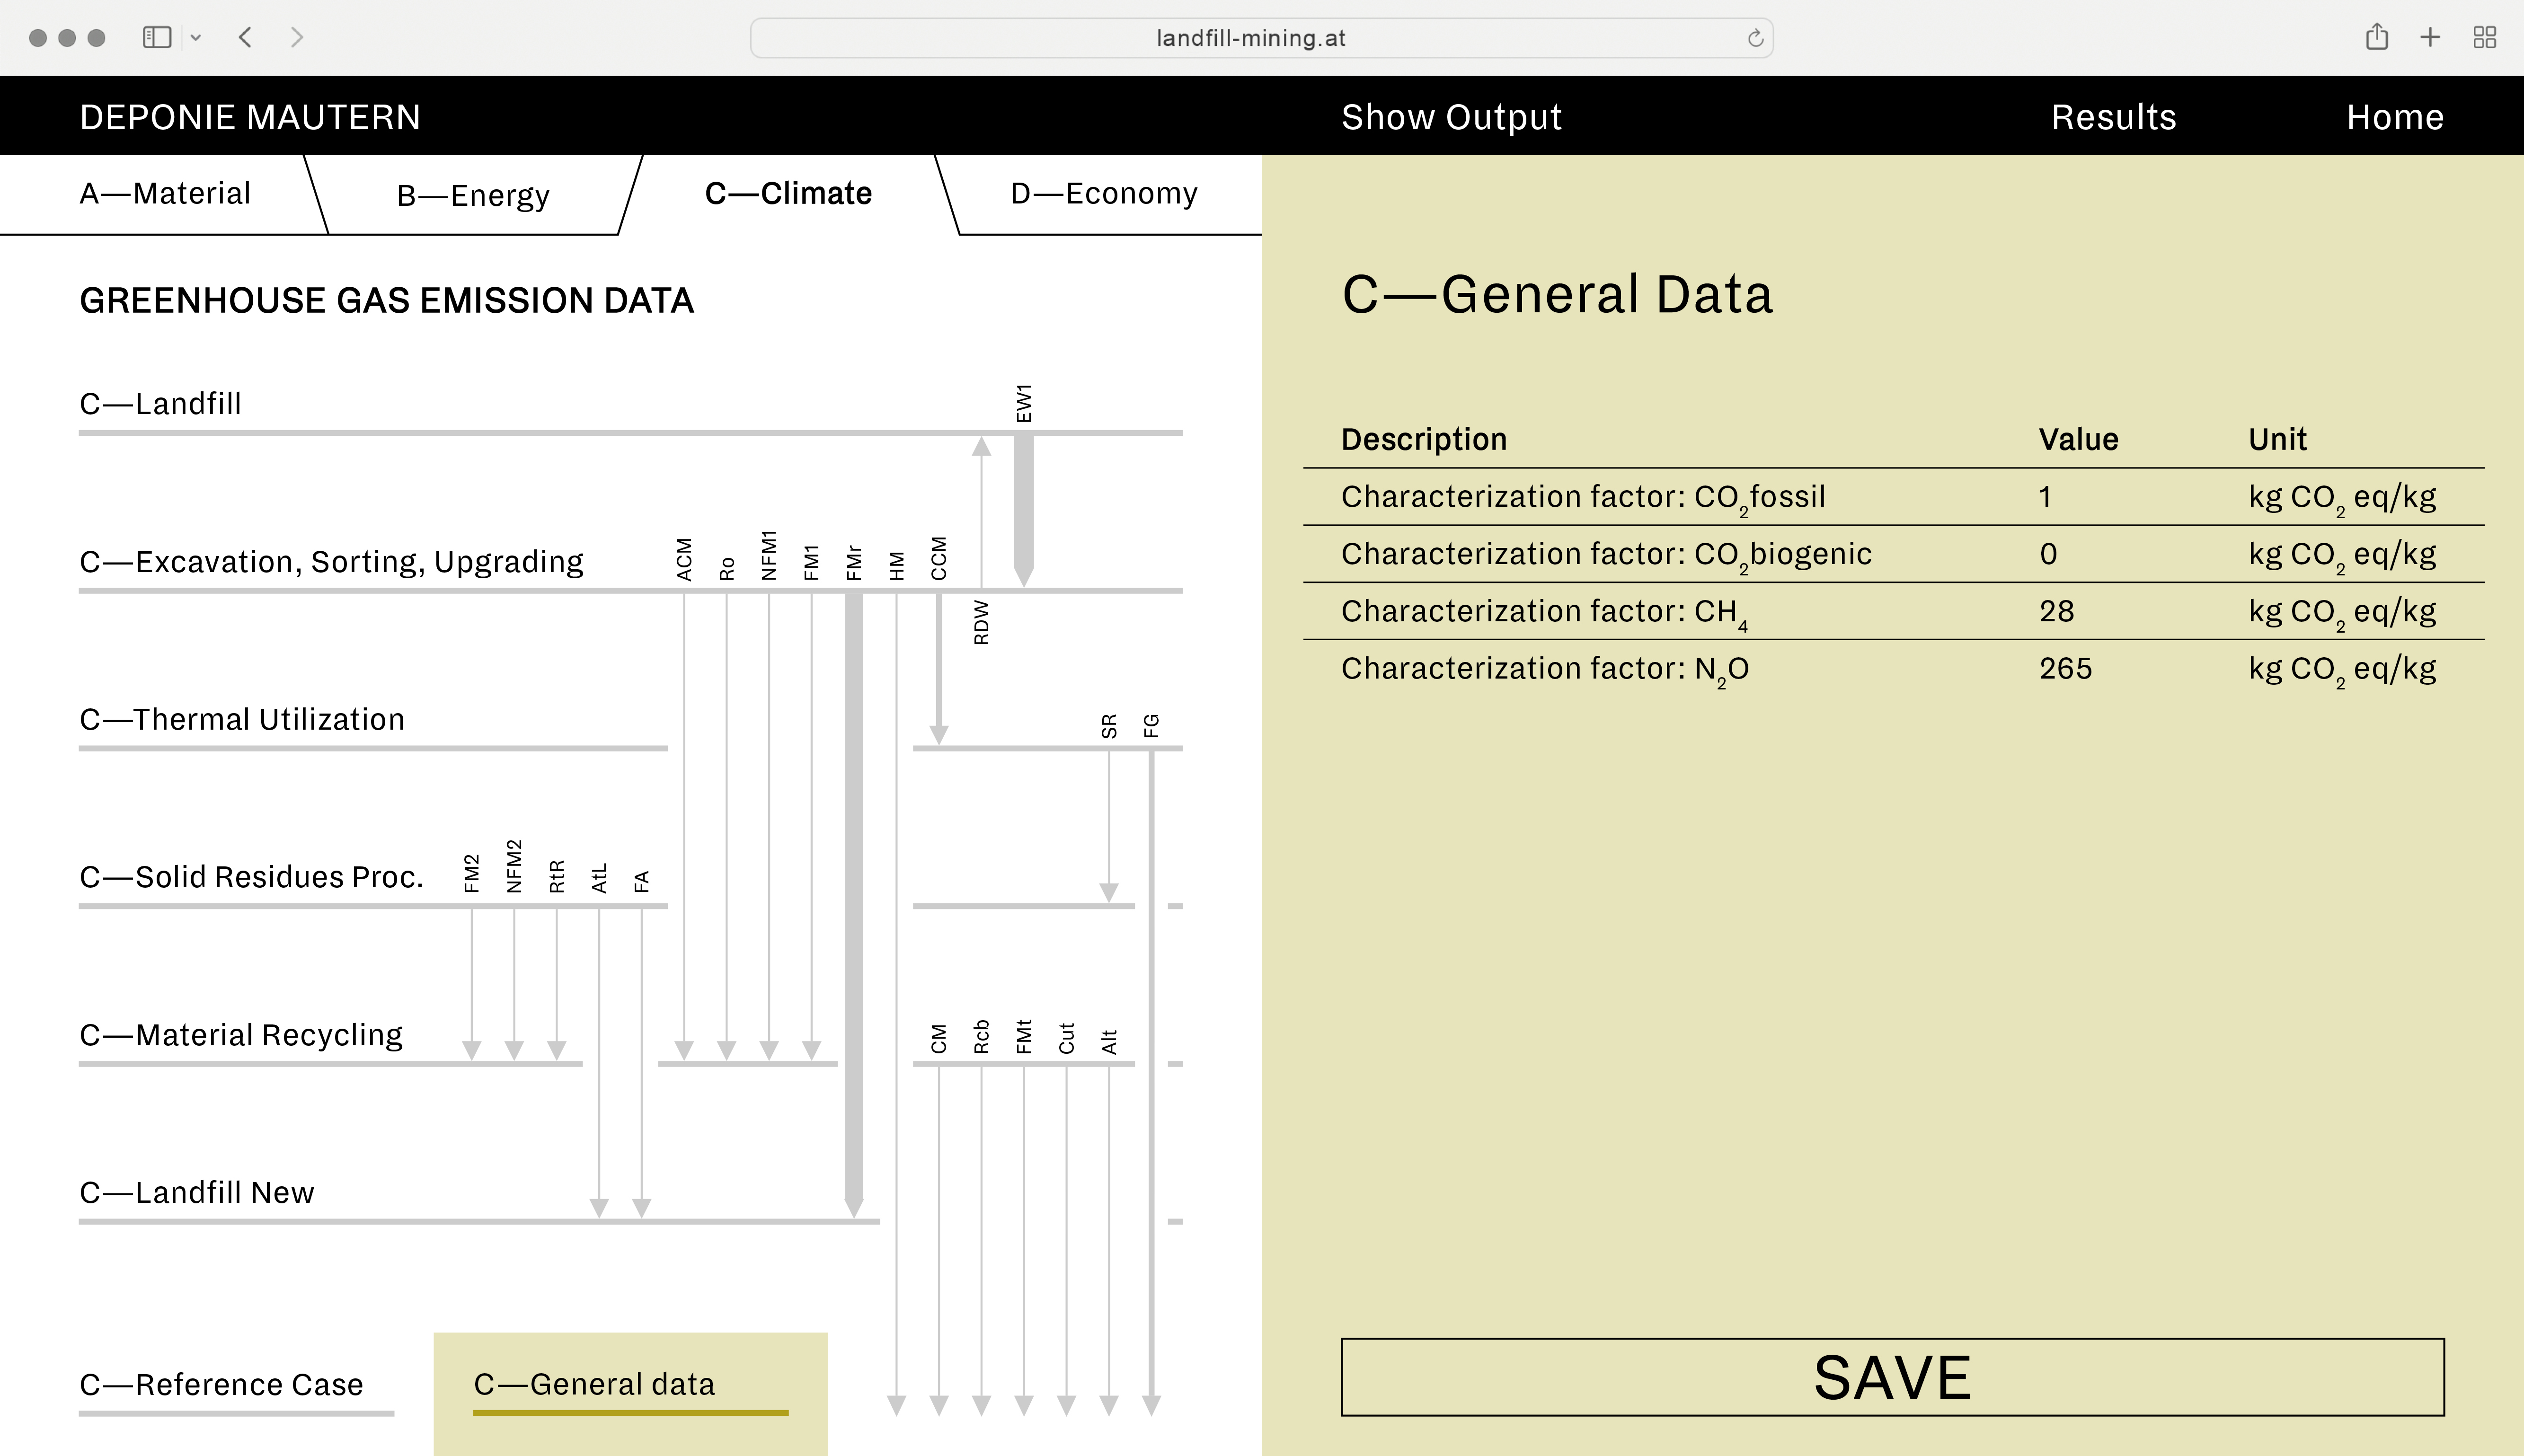Open the C—Material Recycling process
Viewport: 2524px width, 1456px height.
(241, 1035)
